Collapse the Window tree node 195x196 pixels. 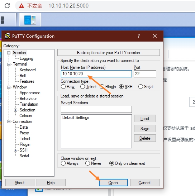coord(9,87)
